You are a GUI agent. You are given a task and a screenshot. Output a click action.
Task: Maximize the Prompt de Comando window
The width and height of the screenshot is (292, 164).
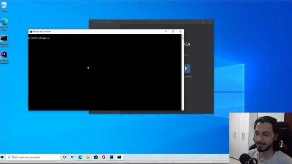173,31
